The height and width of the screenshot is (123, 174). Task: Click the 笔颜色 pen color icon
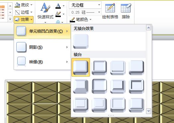click(72, 20)
